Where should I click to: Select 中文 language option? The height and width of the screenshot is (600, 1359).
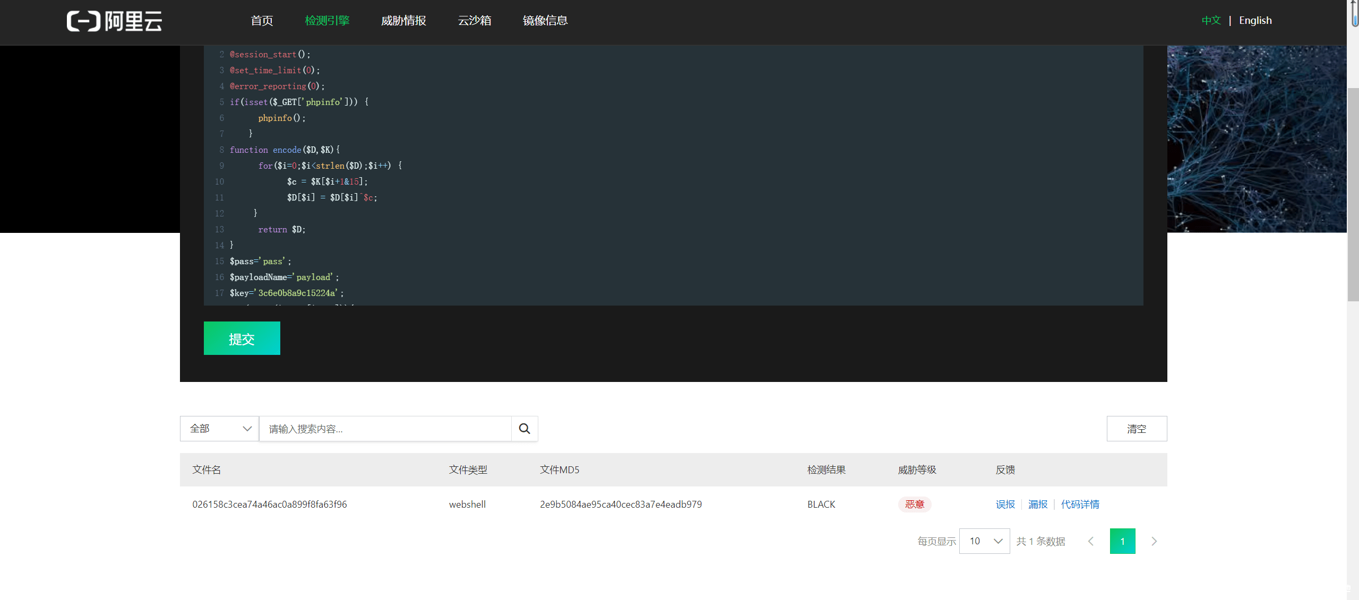[x=1211, y=21]
